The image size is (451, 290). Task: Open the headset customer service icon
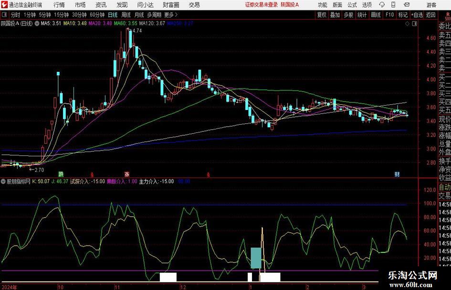(x=382, y=5)
